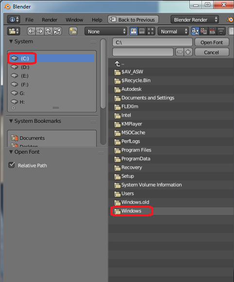This screenshot has height=282, width=234.
Task: Toggle the Relative Path checkbox
Action: point(12,165)
